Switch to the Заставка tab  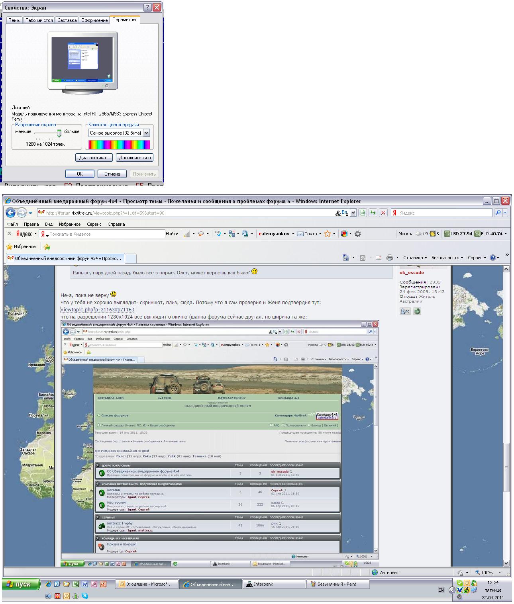pyautogui.click(x=67, y=20)
